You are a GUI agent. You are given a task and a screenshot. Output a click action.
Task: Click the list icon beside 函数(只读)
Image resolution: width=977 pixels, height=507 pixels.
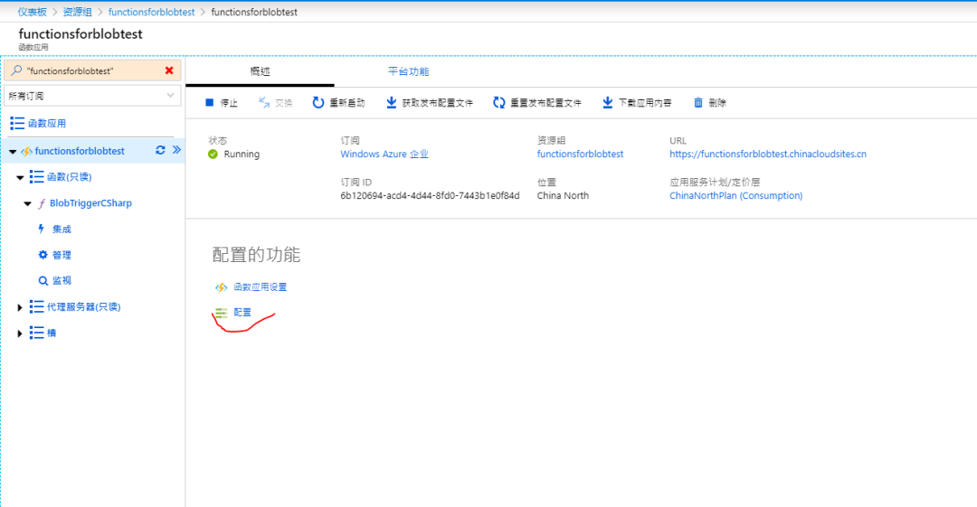[37, 177]
